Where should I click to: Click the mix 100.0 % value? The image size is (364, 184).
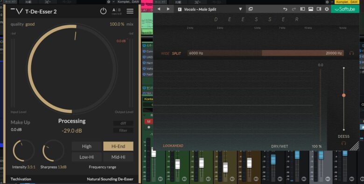(117, 24)
